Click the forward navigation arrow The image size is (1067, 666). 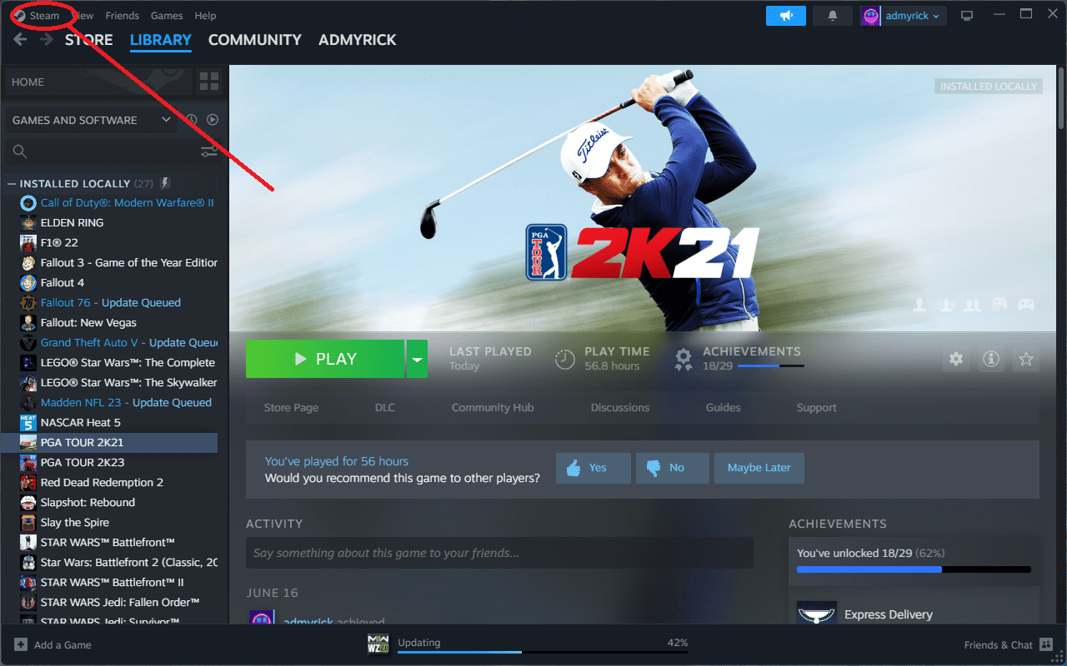click(47, 40)
